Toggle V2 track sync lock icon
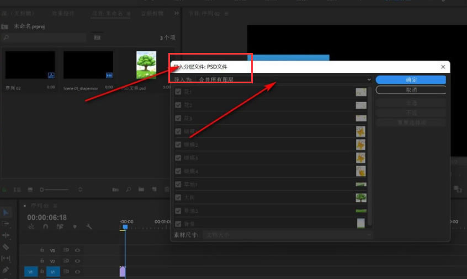 click(66, 261)
